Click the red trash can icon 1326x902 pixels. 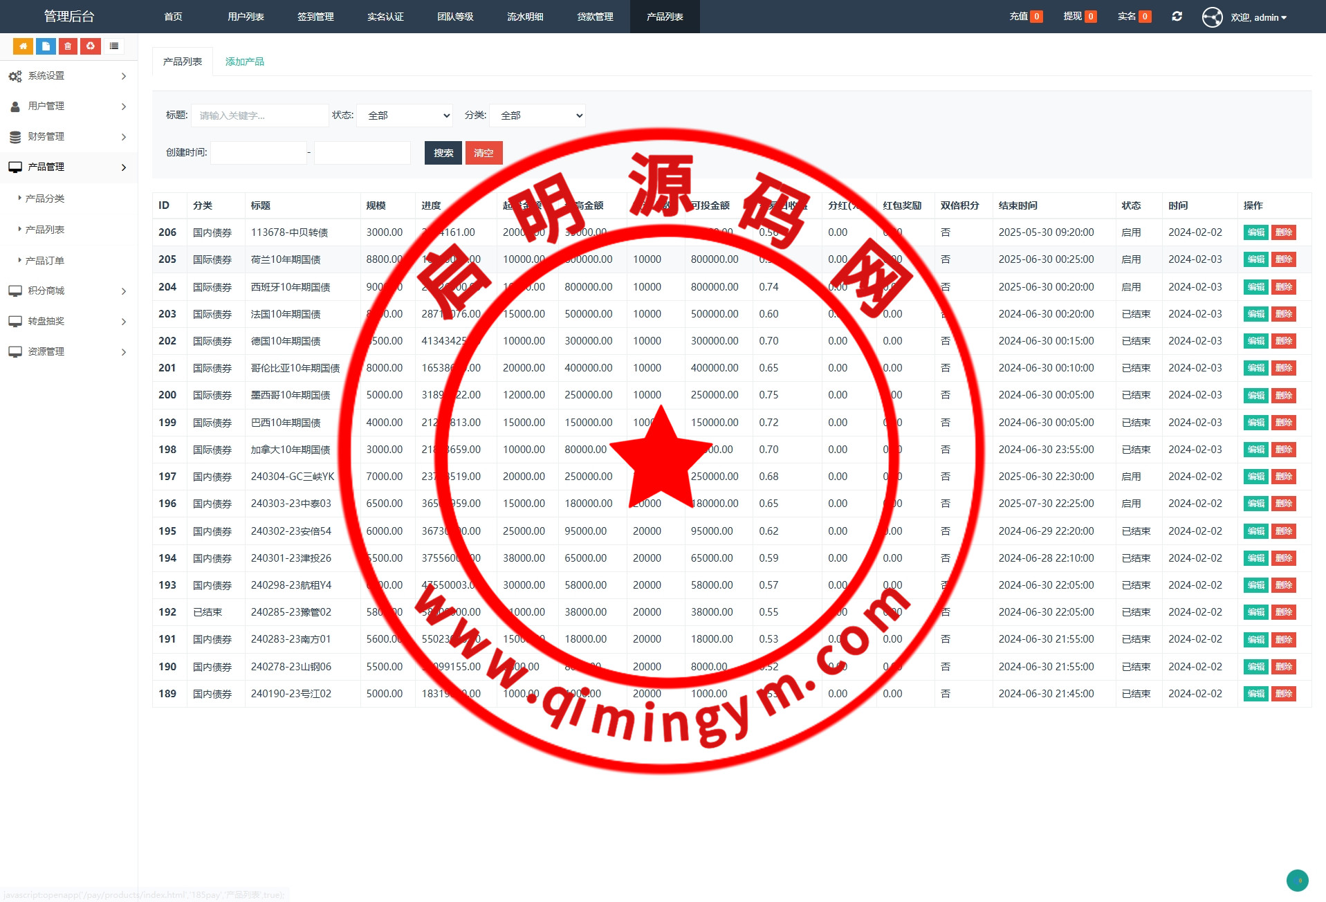pos(68,46)
